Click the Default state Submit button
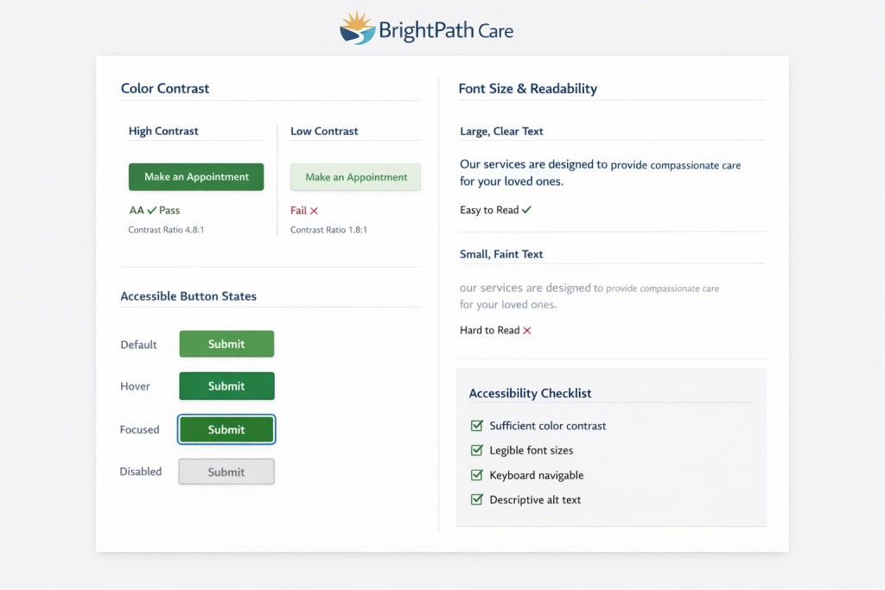The image size is (885, 590). tap(226, 344)
